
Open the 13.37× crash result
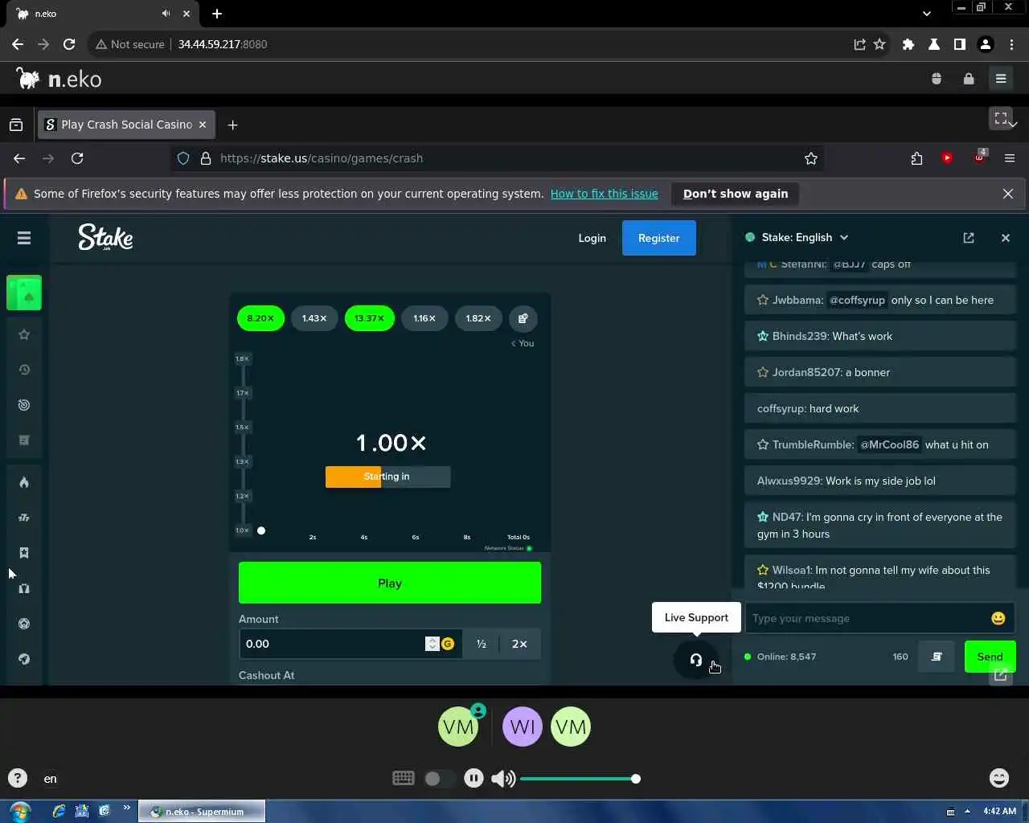[x=370, y=318]
